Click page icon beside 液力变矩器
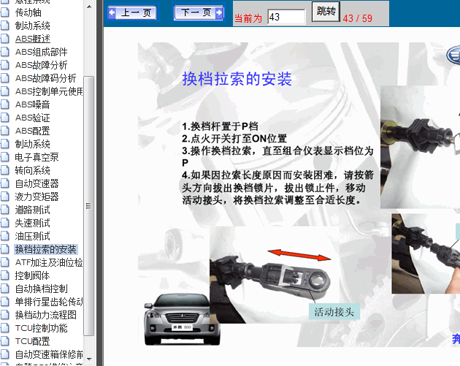Image resolution: width=460 pixels, height=366 pixels. [x=4, y=197]
